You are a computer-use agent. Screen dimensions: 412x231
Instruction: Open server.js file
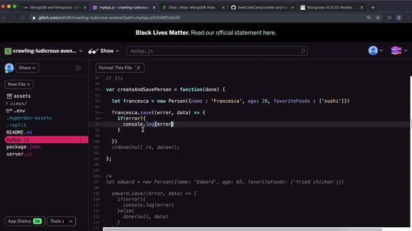pos(19,154)
